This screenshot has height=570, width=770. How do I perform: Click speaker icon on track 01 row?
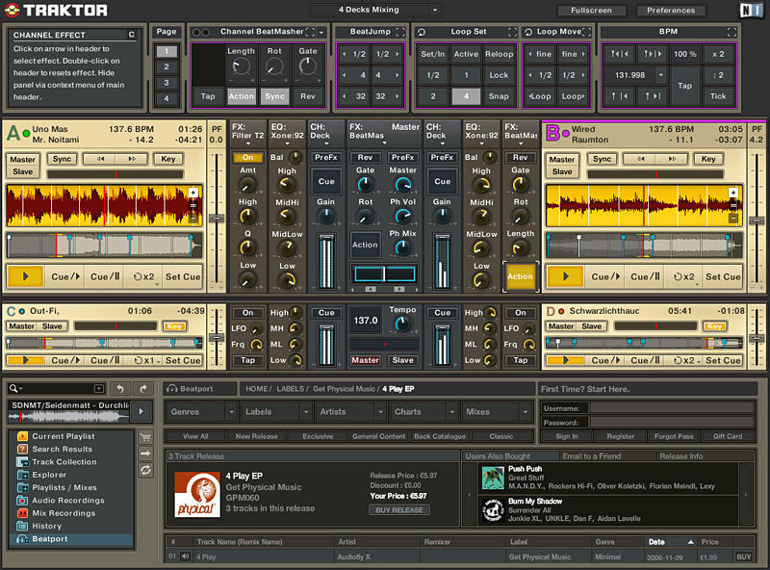point(184,557)
